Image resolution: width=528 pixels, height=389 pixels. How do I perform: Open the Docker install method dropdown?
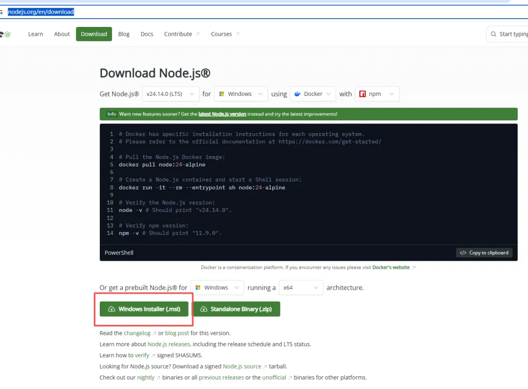point(313,94)
